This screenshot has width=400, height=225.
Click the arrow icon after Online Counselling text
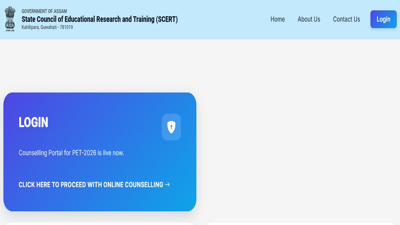(x=167, y=184)
